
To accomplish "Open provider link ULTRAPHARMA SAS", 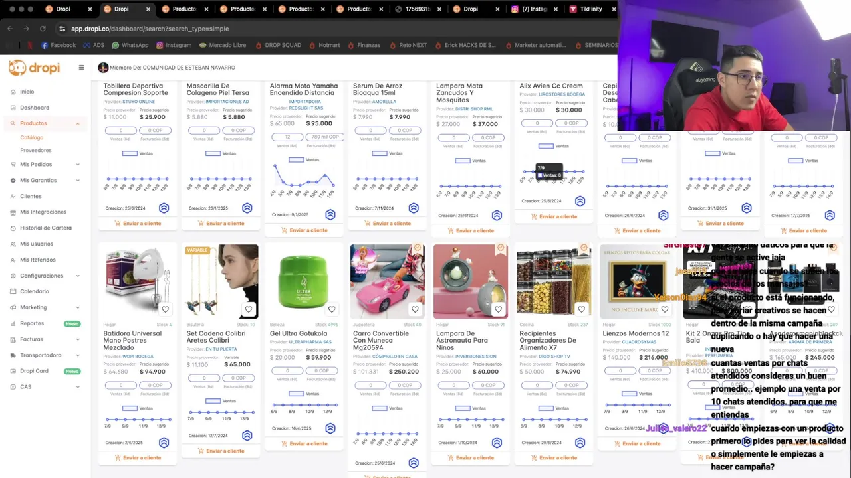I will tap(310, 342).
